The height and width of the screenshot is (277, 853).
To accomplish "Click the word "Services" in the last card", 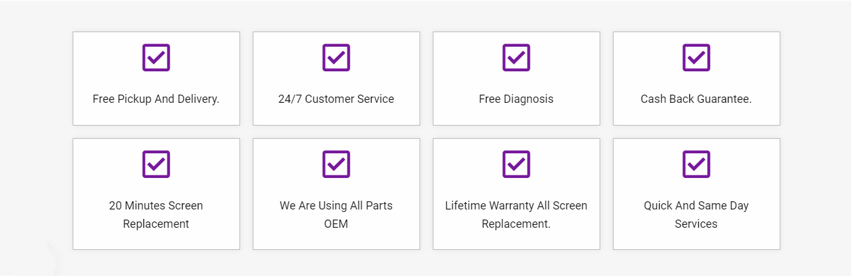I will pyautogui.click(x=696, y=224).
